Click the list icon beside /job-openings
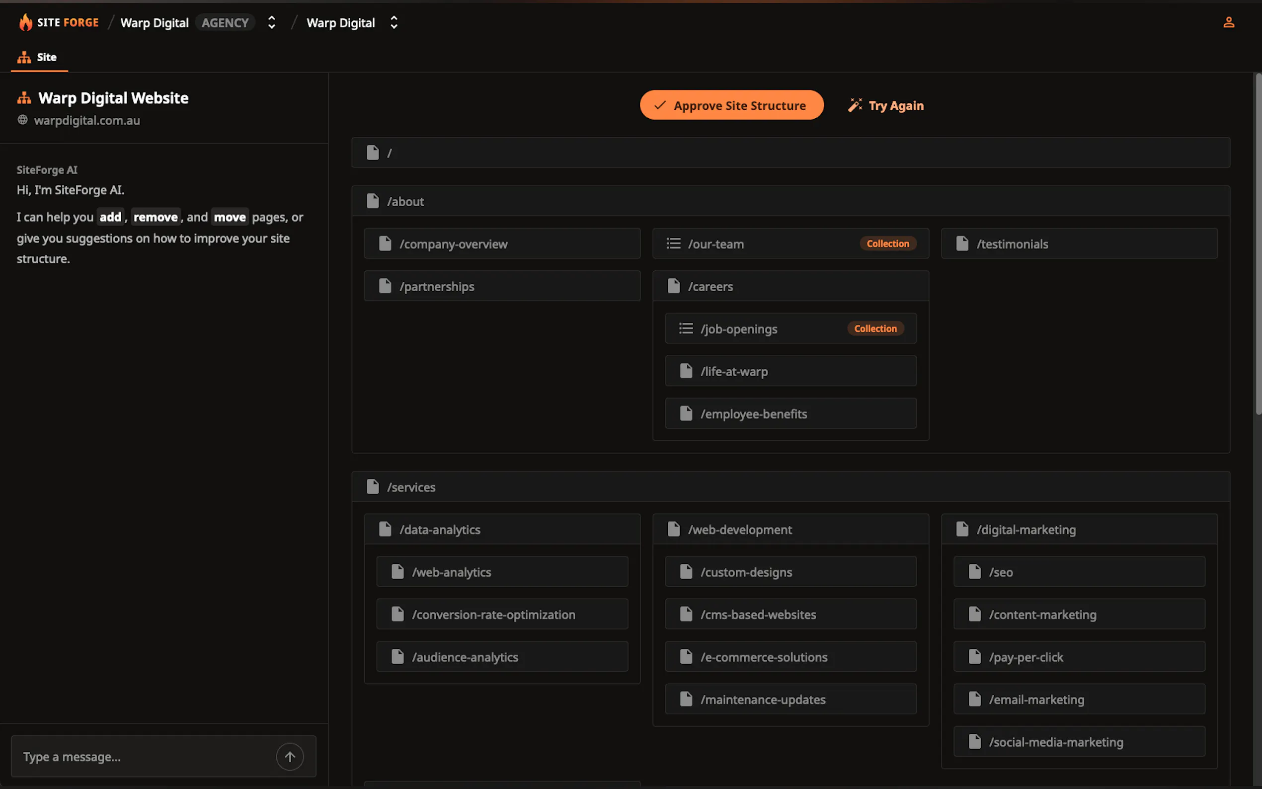This screenshot has height=789, width=1262. (x=686, y=329)
